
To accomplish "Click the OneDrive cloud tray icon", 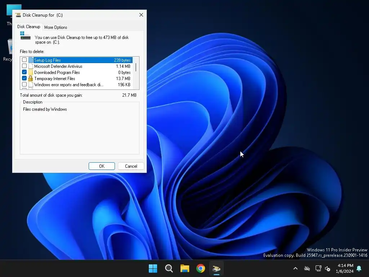I will 307,268.
